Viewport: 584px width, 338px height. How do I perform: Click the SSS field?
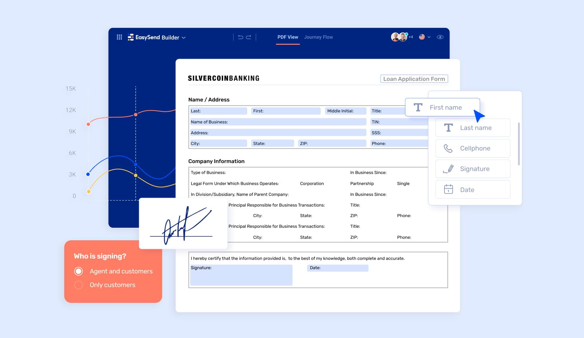pyautogui.click(x=399, y=132)
